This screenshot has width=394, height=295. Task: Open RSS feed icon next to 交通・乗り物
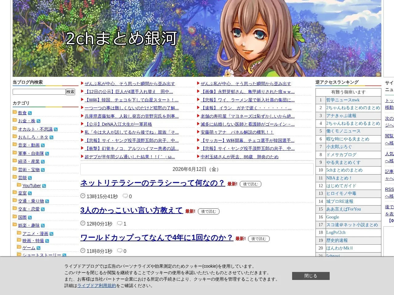(x=47, y=201)
